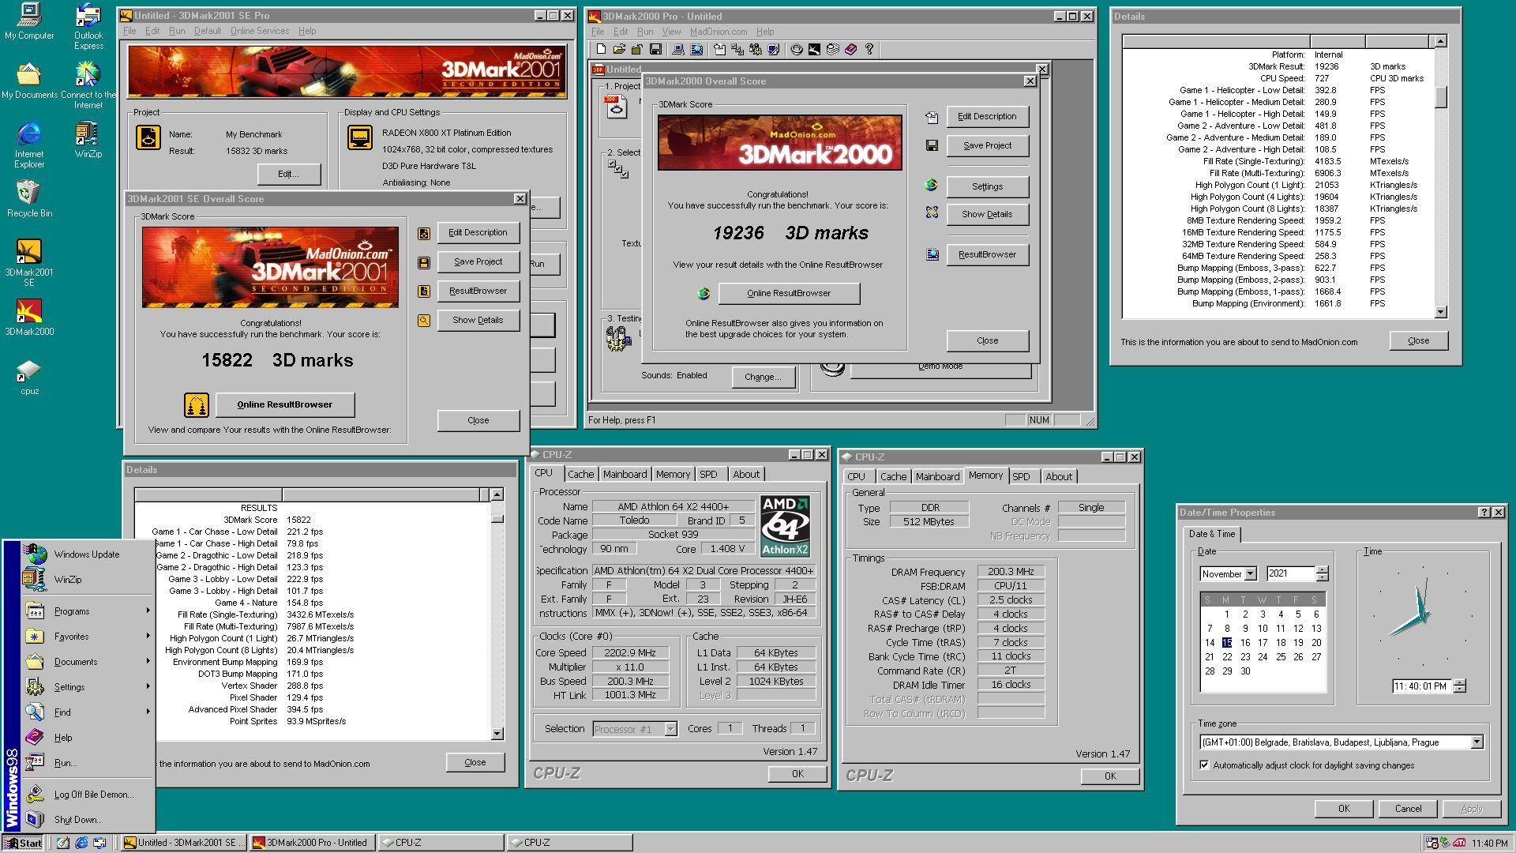Click the floppy Save icon in 3DMark2000 toolbar

[x=655, y=50]
